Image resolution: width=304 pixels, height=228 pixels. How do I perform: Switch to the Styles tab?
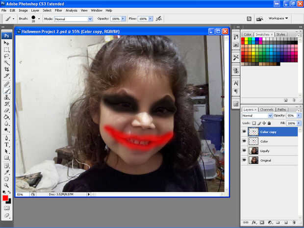(280, 34)
